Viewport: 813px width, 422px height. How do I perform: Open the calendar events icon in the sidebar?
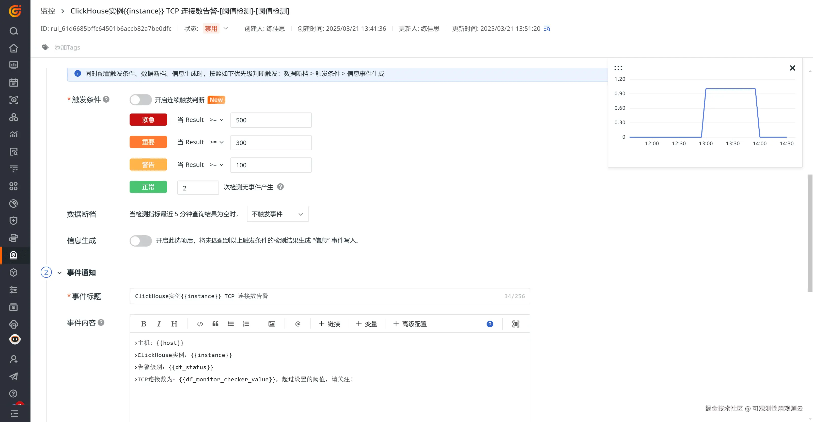click(13, 83)
